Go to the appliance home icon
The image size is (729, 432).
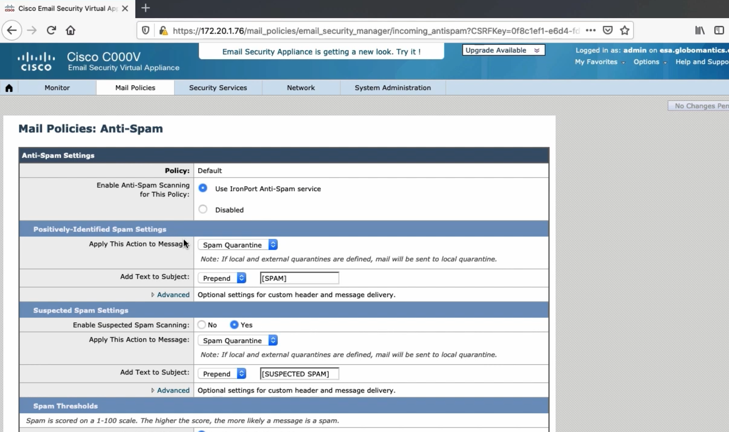coord(9,88)
